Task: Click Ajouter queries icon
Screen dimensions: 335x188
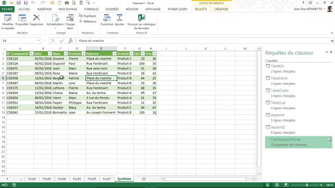Action: (x=119, y=18)
